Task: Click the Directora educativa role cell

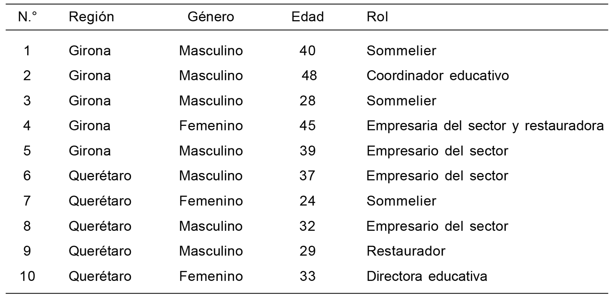Action: coord(427,276)
